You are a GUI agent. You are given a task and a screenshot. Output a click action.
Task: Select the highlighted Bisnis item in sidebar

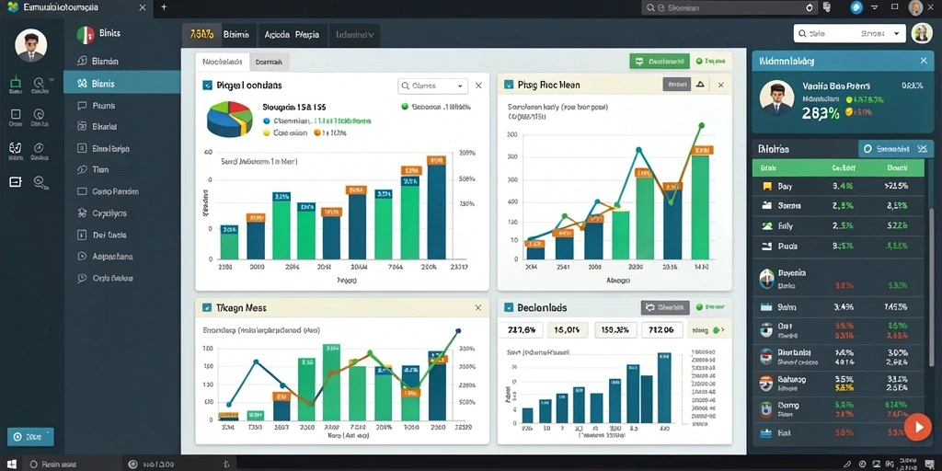click(122, 84)
